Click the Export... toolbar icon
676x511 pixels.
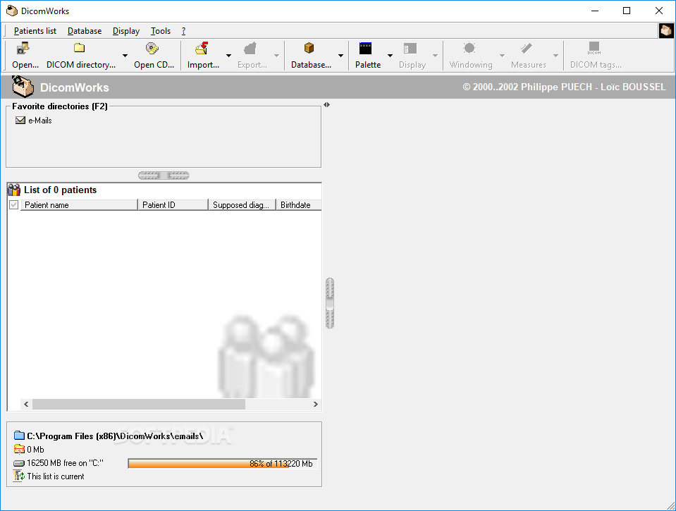(250, 49)
